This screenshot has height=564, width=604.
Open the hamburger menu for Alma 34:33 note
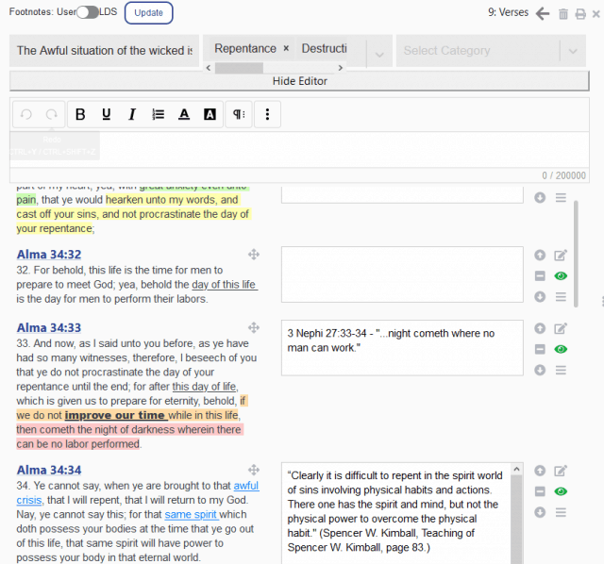[x=561, y=370]
